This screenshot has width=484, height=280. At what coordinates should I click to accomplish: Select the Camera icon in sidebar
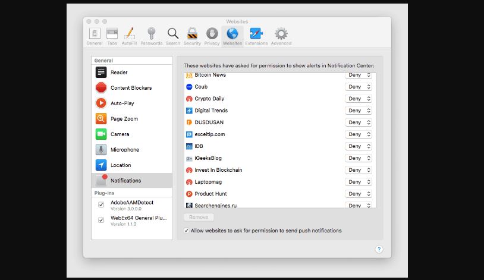point(101,134)
